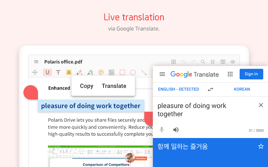Listen to the source text audio
The width and height of the screenshot is (268, 167).
pos(176,130)
